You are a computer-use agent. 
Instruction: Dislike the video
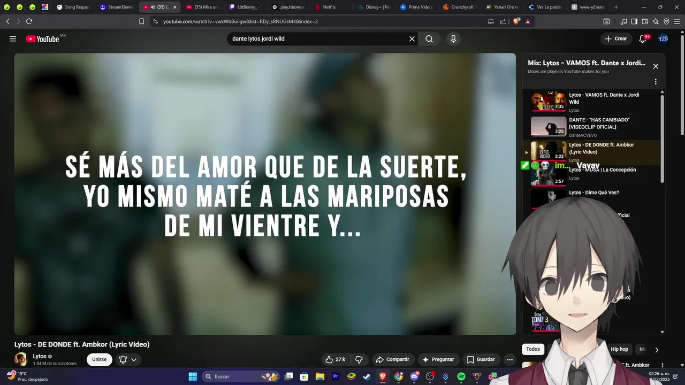pyautogui.click(x=359, y=359)
